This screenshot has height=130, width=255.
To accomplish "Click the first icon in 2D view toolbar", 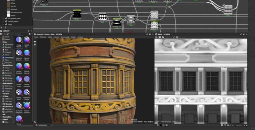I will [x=156, y=37].
